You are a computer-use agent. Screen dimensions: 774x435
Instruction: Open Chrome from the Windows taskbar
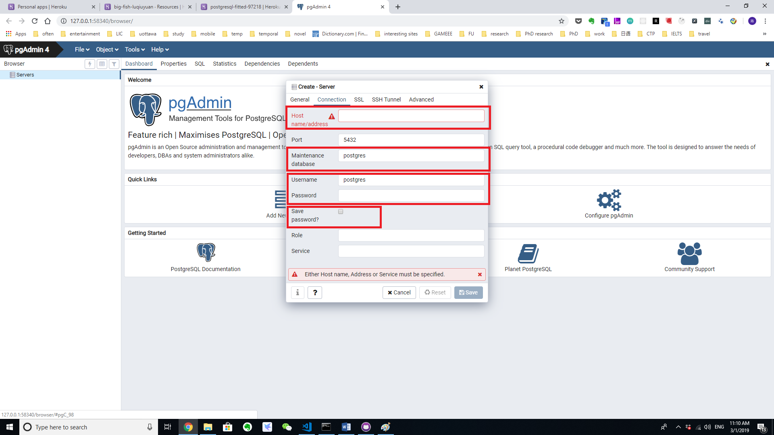pos(188,427)
